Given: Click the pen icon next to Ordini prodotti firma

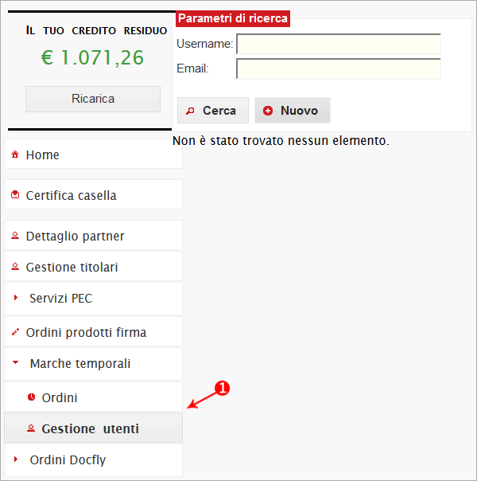Looking at the screenshot, I should [x=15, y=332].
